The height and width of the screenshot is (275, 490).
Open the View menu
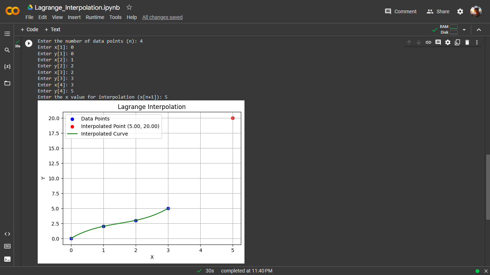click(x=57, y=17)
